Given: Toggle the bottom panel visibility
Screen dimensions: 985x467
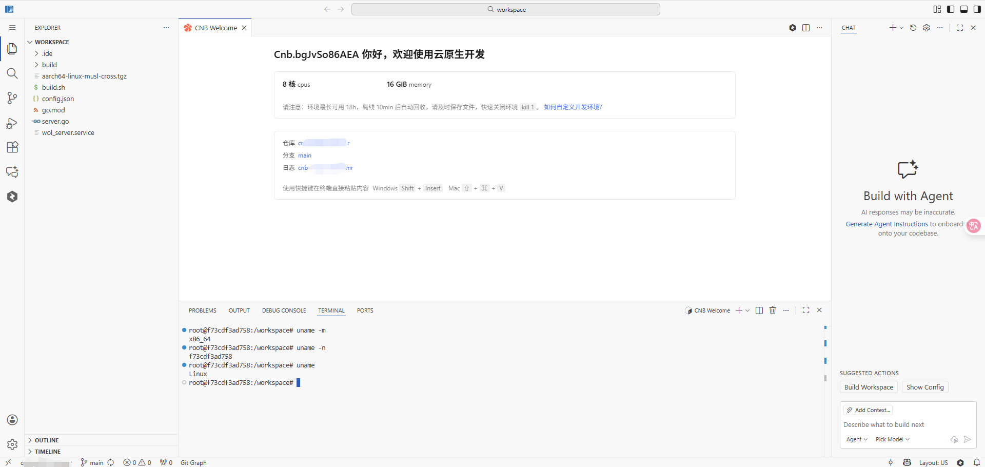Looking at the screenshot, I should (964, 9).
